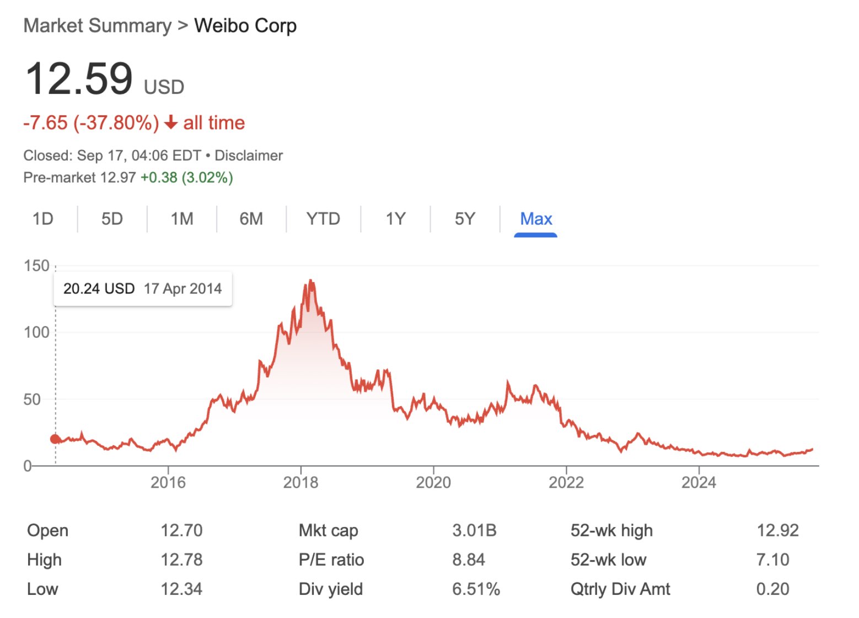The height and width of the screenshot is (618, 859).
Task: Click the red down arrow beside all time
Action: click(171, 122)
